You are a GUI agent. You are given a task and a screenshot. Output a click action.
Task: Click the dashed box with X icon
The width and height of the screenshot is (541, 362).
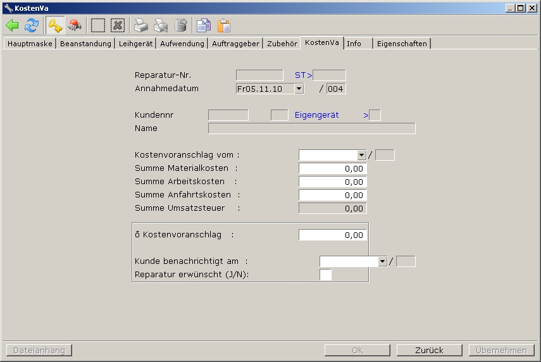[117, 25]
